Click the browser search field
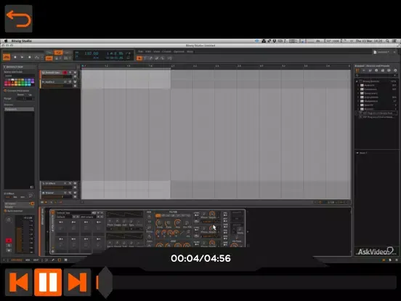This screenshot has height=301, width=401. pyautogui.click(x=376, y=76)
